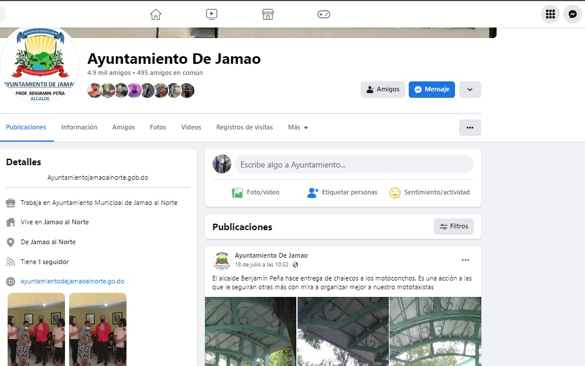Click the Ayuntamiento de Jamao profile picture

click(40, 64)
